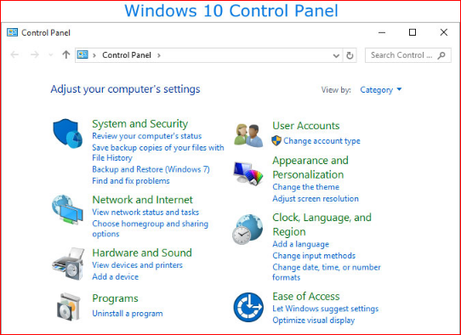Image resolution: width=461 pixels, height=335 pixels.
Task: Let Windows suggest settings
Action: [325, 309]
